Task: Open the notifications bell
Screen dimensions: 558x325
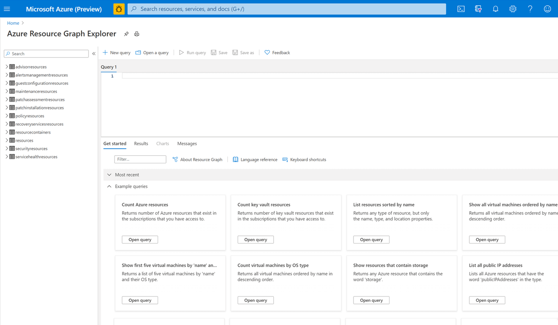Action: (495, 9)
